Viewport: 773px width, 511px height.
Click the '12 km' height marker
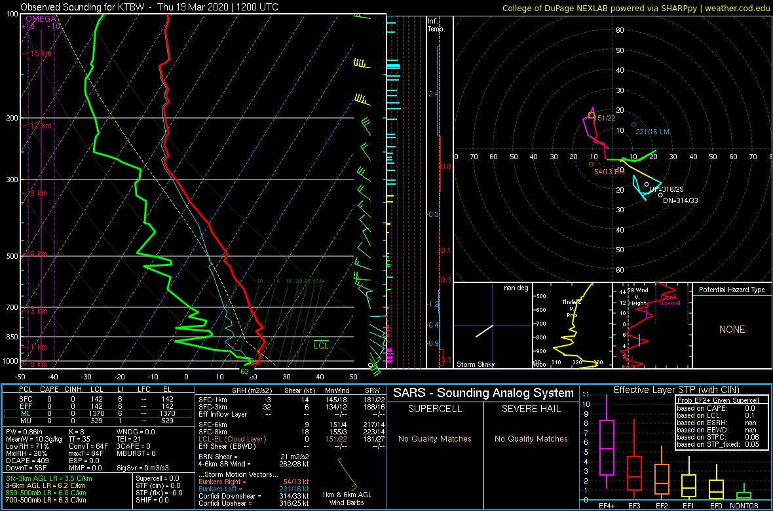click(41, 126)
